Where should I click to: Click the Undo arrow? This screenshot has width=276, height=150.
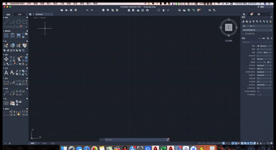point(87,10)
